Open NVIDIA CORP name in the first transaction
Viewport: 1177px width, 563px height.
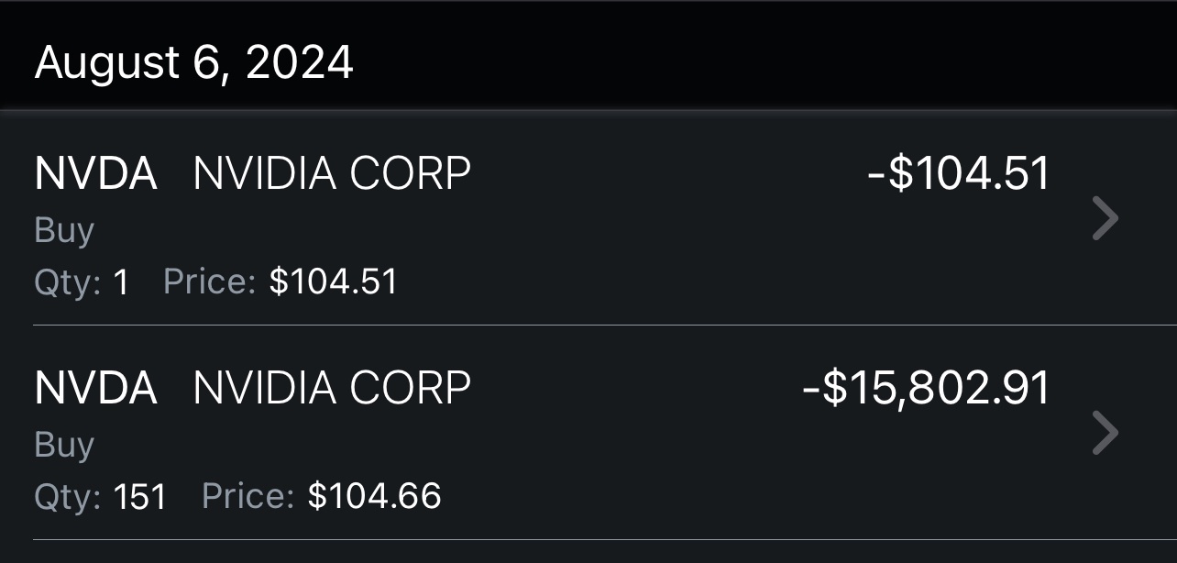coord(332,173)
